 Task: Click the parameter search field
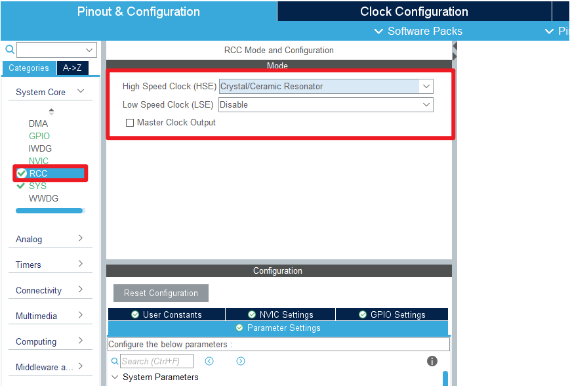pos(156,361)
